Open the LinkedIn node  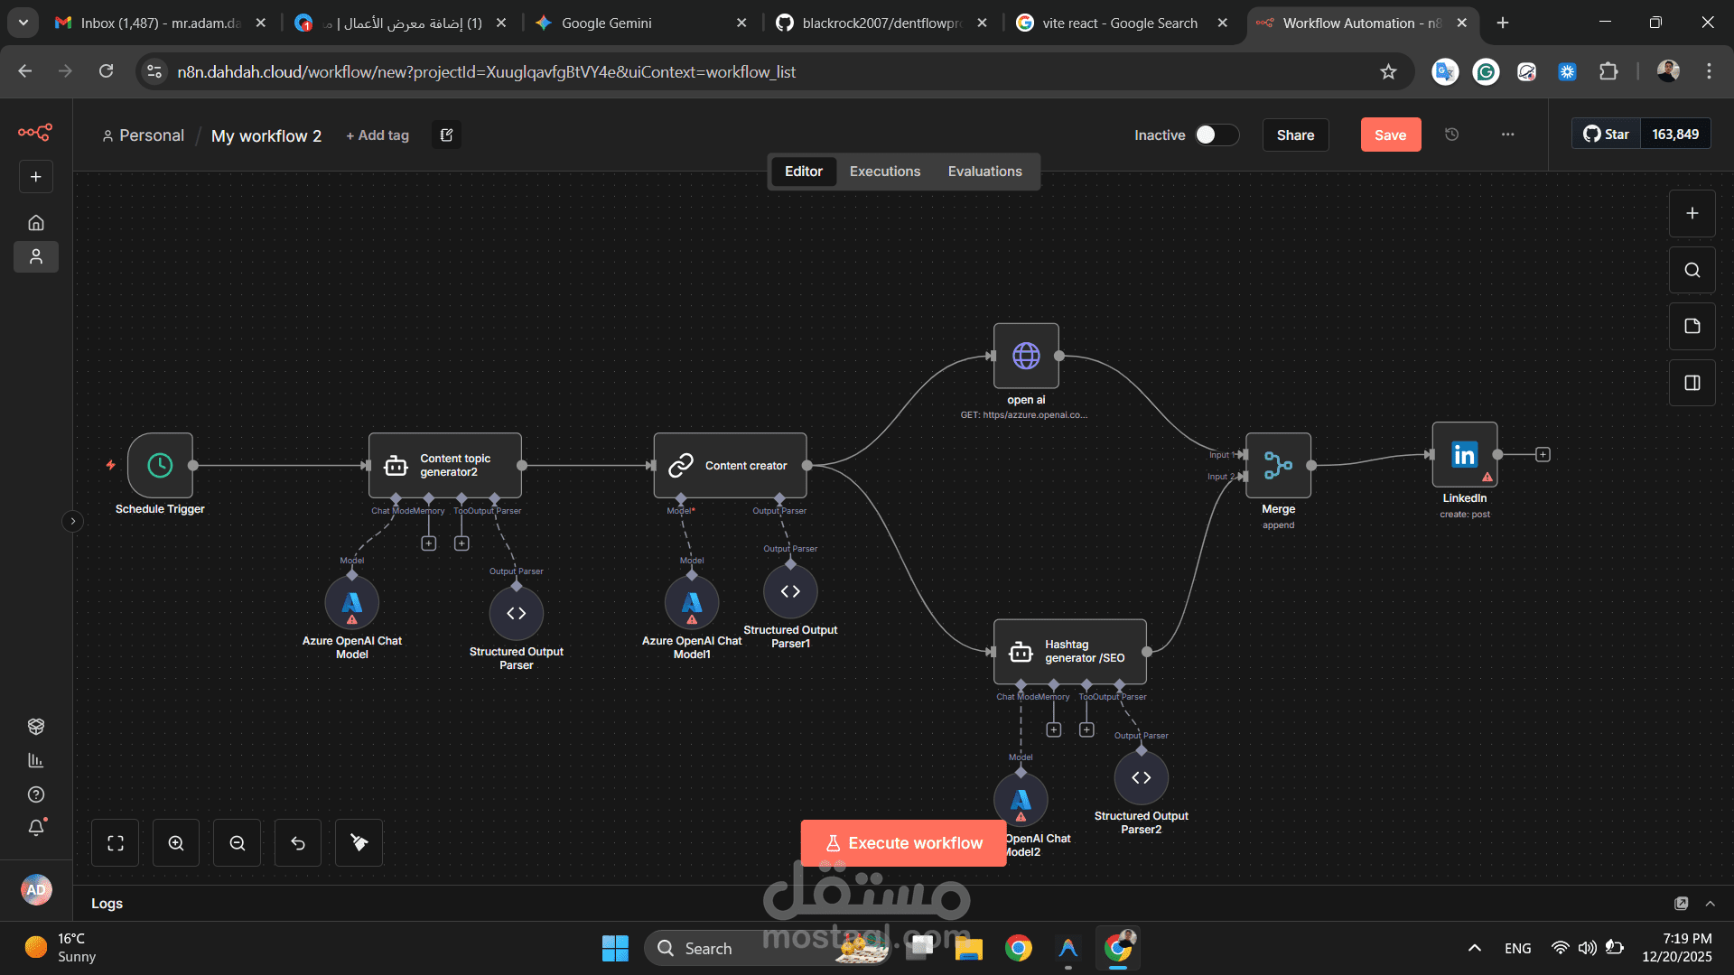tap(1464, 455)
